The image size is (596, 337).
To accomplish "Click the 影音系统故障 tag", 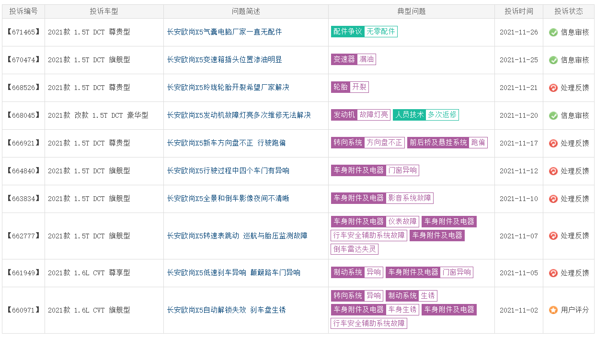I will point(410,198).
